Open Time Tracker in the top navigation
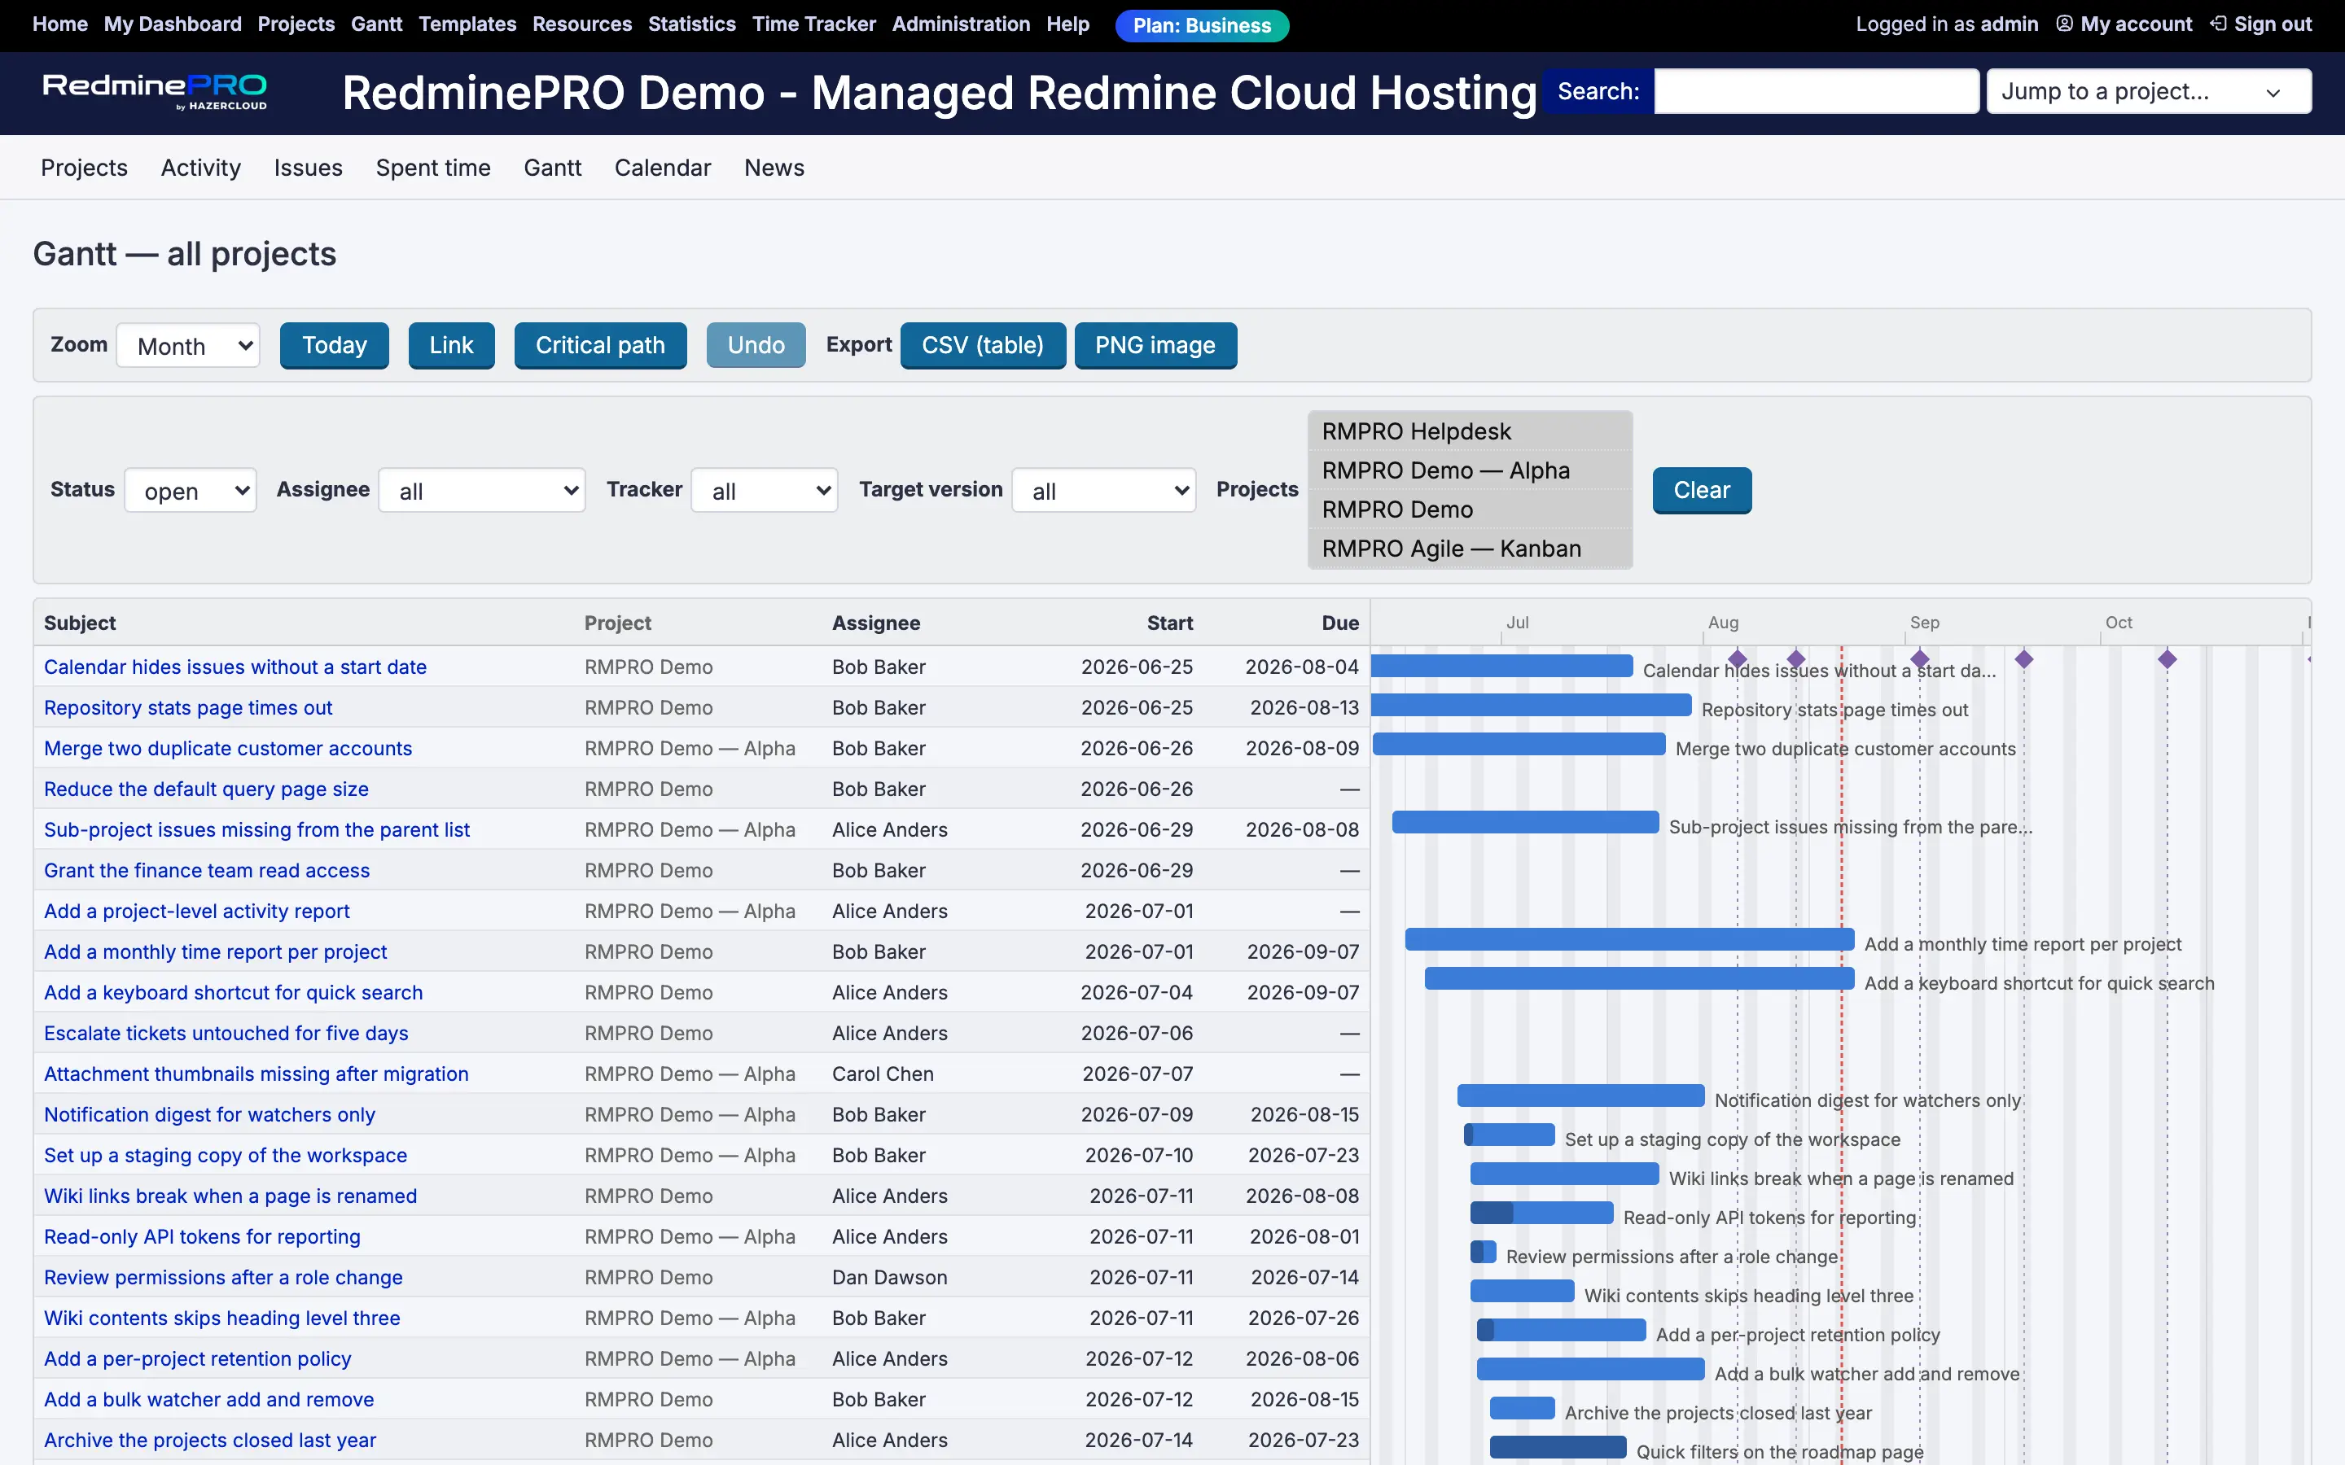This screenshot has width=2345, height=1465. 814,24
